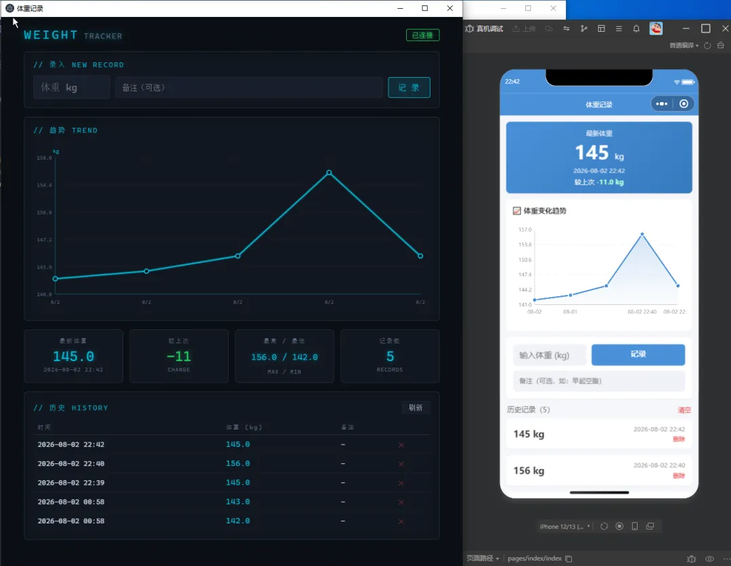The width and height of the screenshot is (731, 566).
Task: Click the 已连接 status badge
Action: click(422, 35)
